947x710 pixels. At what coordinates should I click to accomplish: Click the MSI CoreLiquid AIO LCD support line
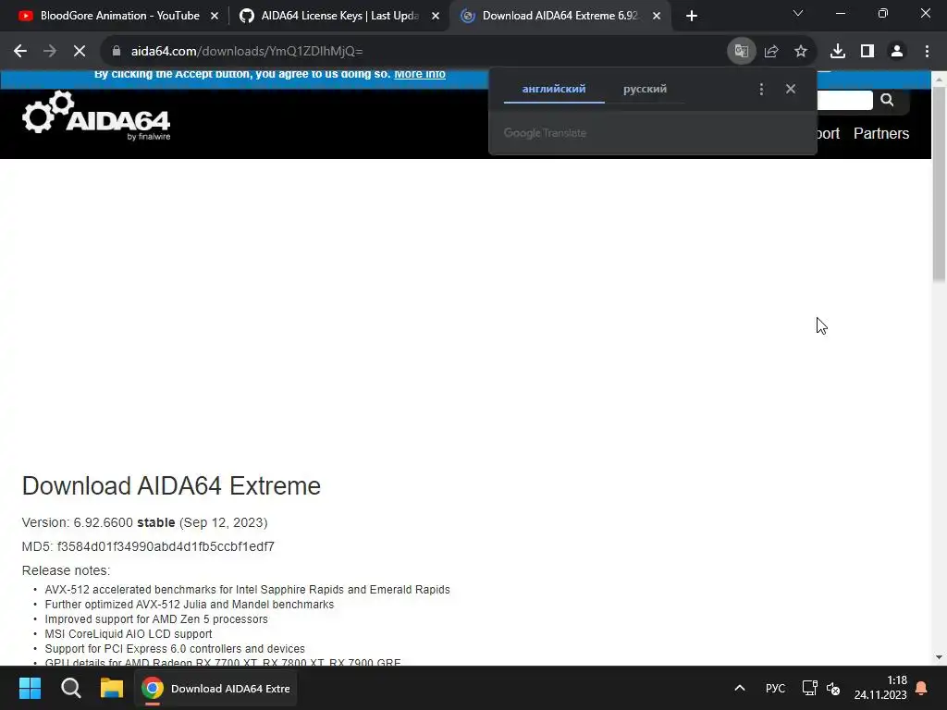(129, 634)
